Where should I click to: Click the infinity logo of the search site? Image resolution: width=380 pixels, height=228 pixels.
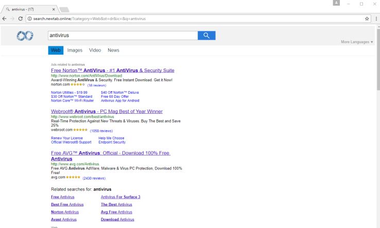(x=25, y=36)
